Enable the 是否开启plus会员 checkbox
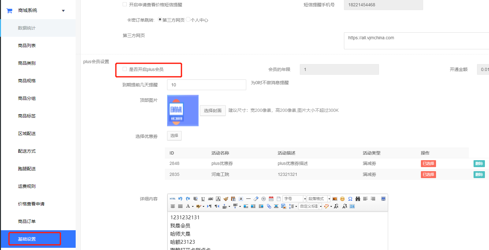489x250 pixels. (x=125, y=69)
